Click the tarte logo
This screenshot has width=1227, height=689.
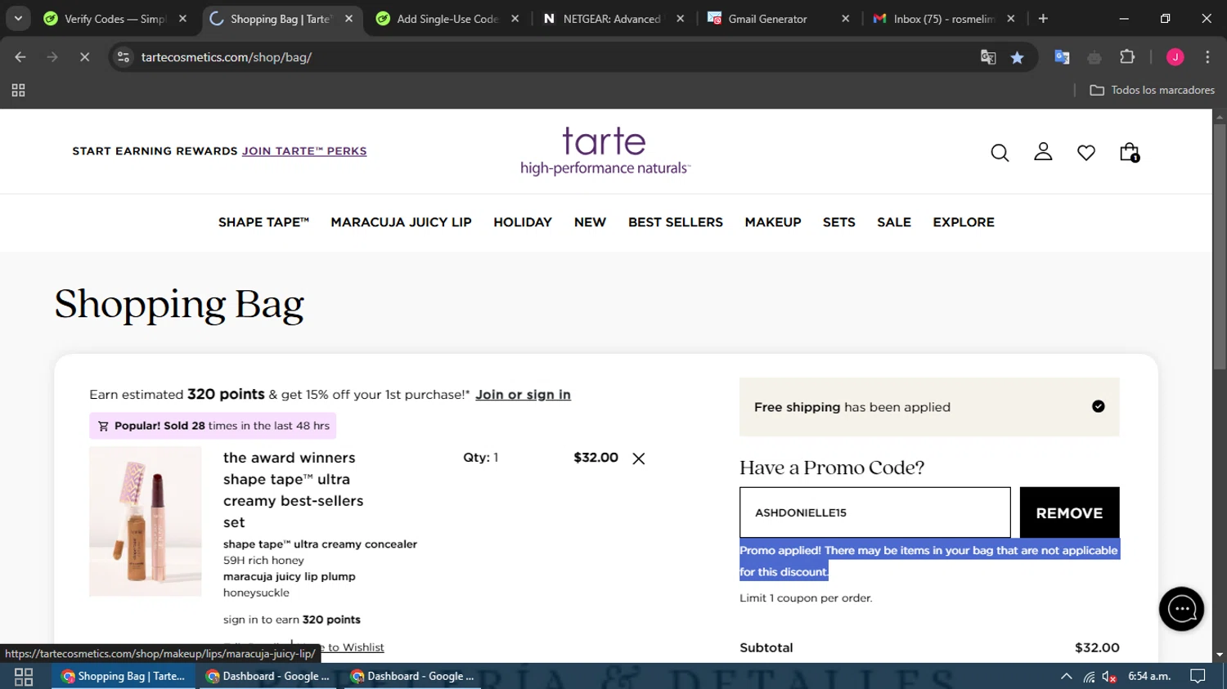[605, 151]
